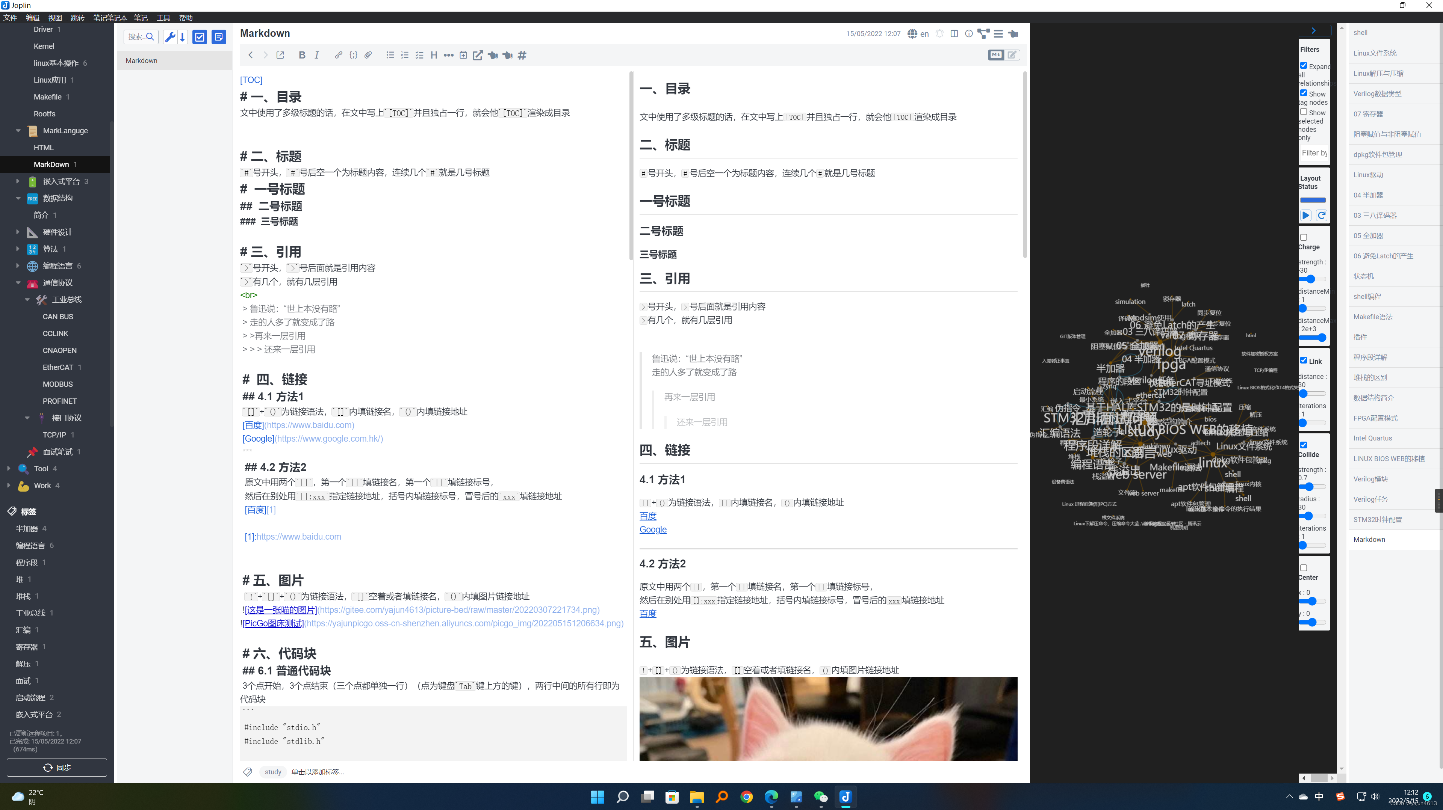Switch to the rich text editor toggle
Viewport: 1443px width, 810px height.
pos(1012,55)
